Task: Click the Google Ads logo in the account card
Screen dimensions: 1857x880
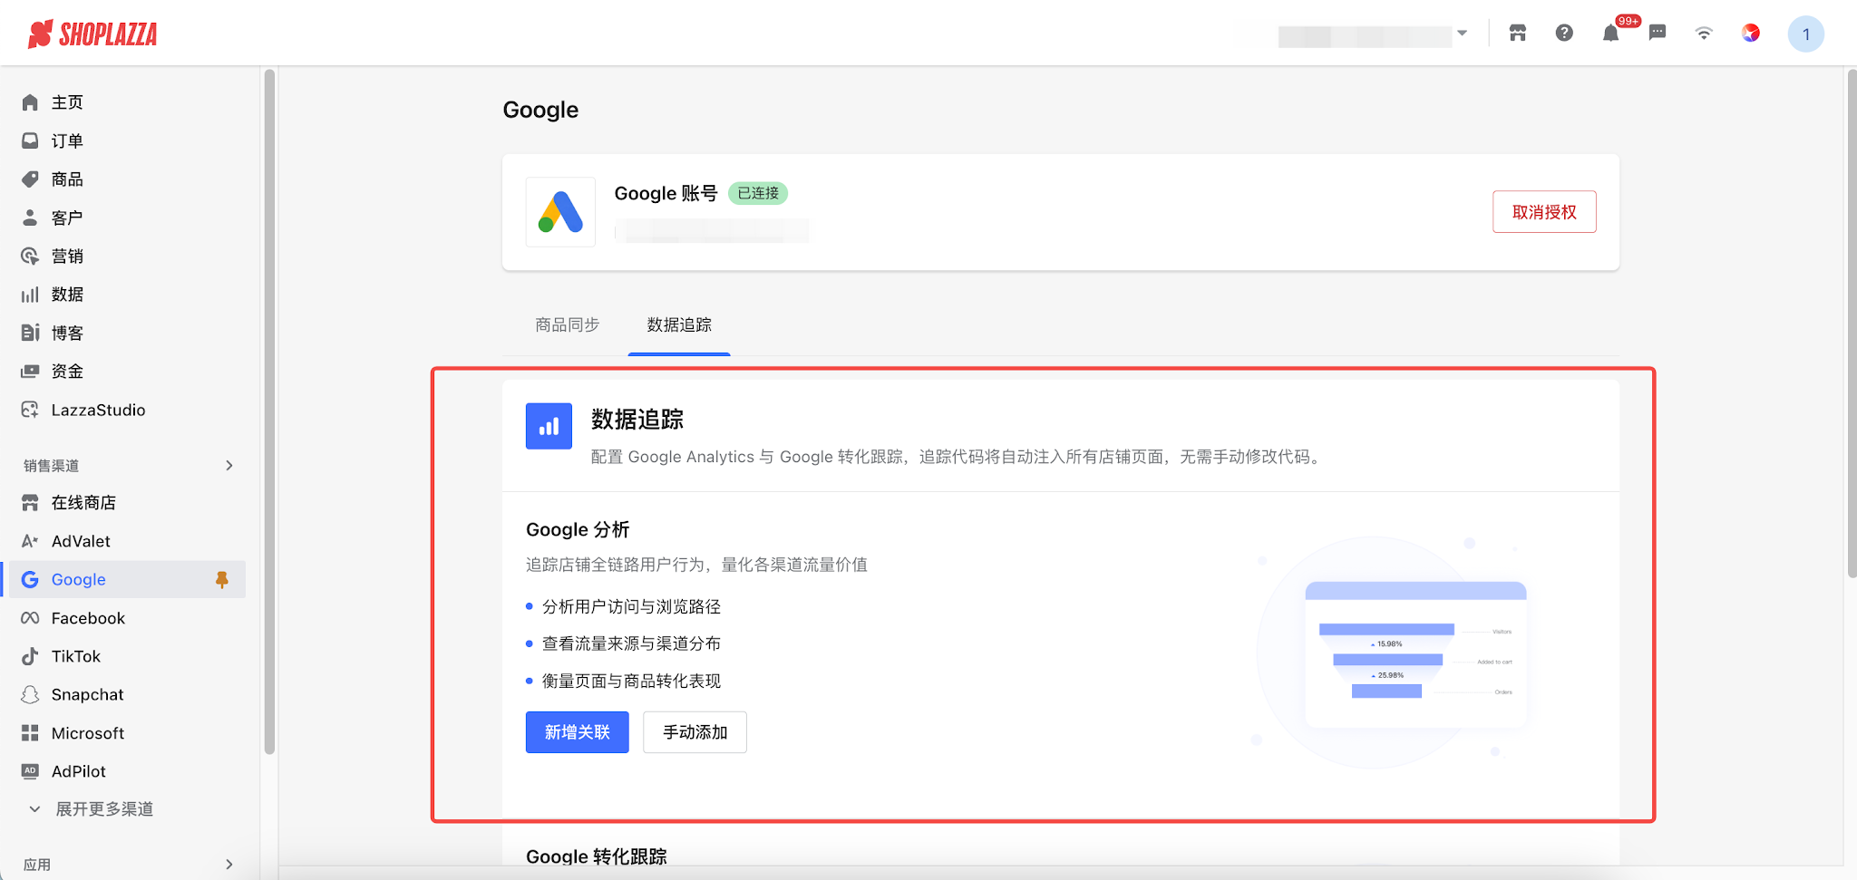Action: coord(560,212)
